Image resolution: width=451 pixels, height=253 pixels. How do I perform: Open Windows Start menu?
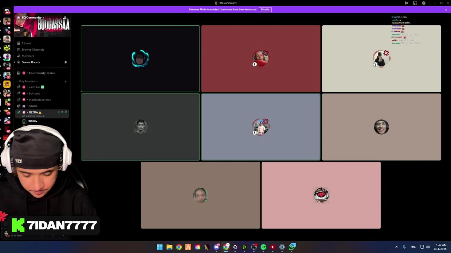(x=160, y=247)
